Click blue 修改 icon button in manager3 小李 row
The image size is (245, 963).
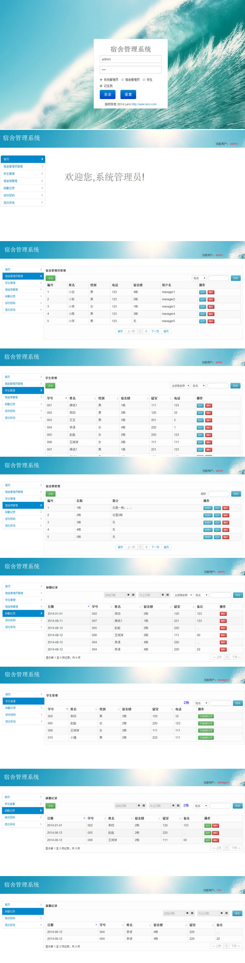coord(202,307)
